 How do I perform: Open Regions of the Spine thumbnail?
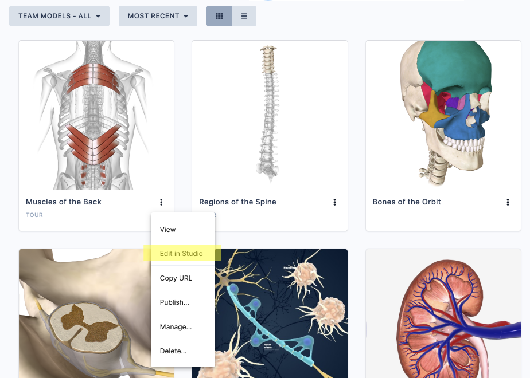(270, 115)
